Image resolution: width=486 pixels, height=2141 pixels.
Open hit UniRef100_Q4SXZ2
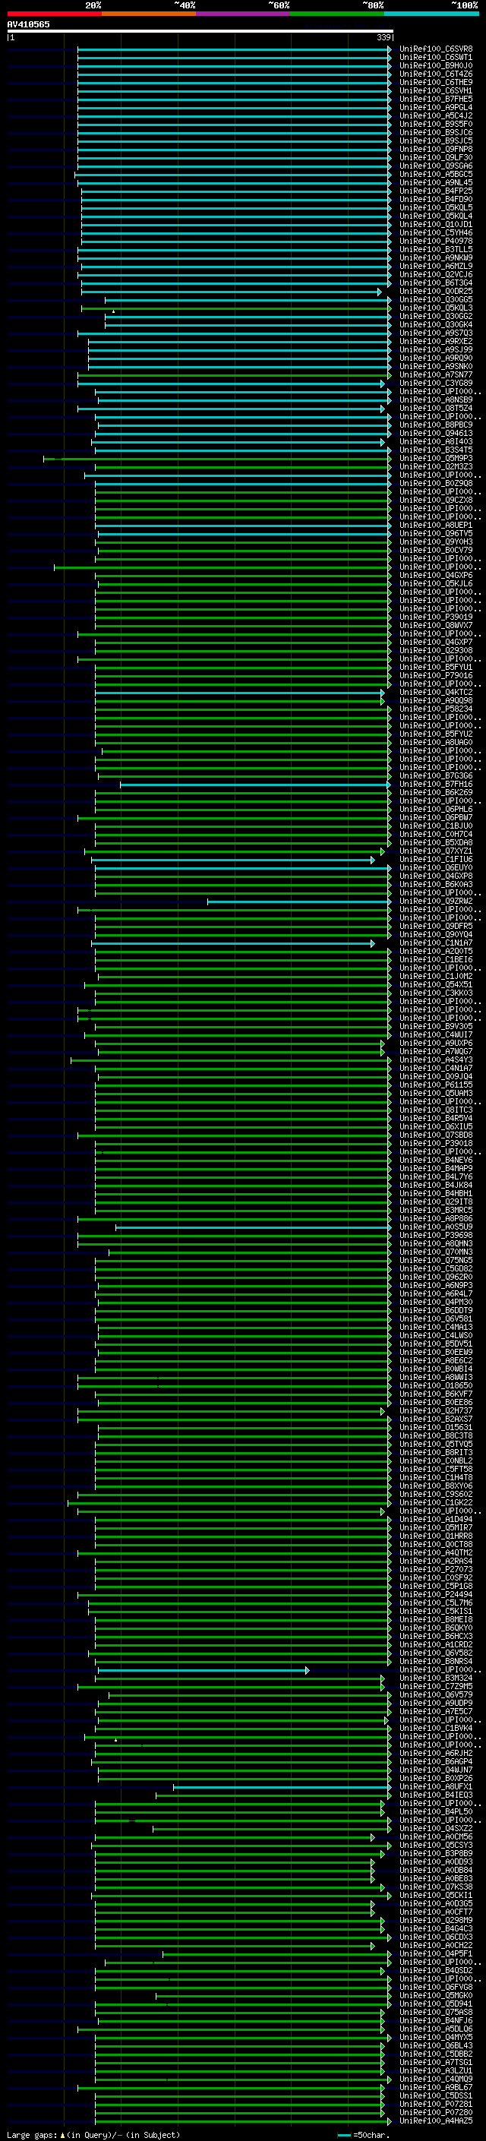(x=436, y=1829)
